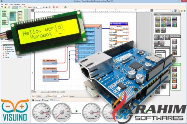The width and height of the screenshot is (187, 124).
Task: Open the File menu
Action: tap(2, 4)
